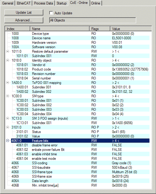Select the 1009 Hardware version row
This screenshot has height=194, width=156.
[x=80, y=43]
